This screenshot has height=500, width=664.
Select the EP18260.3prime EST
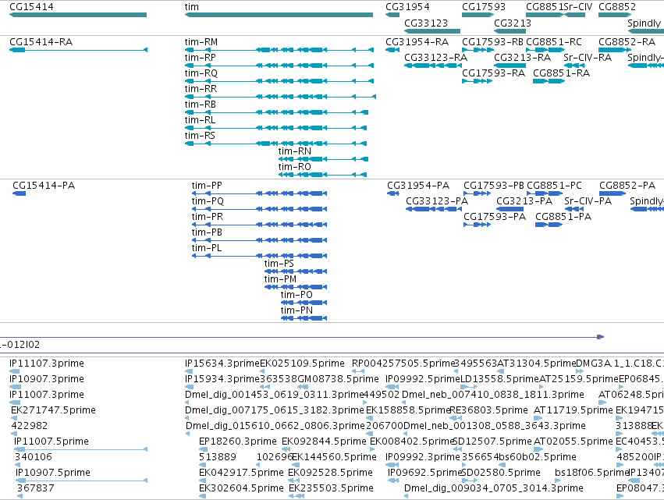pyautogui.click(x=204, y=449)
